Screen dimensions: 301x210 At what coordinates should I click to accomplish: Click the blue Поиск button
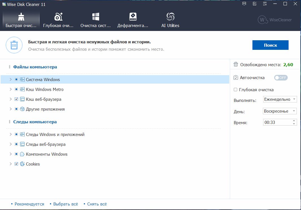(270, 45)
